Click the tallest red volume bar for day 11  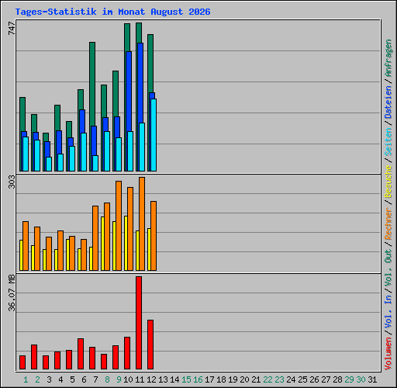139,323
